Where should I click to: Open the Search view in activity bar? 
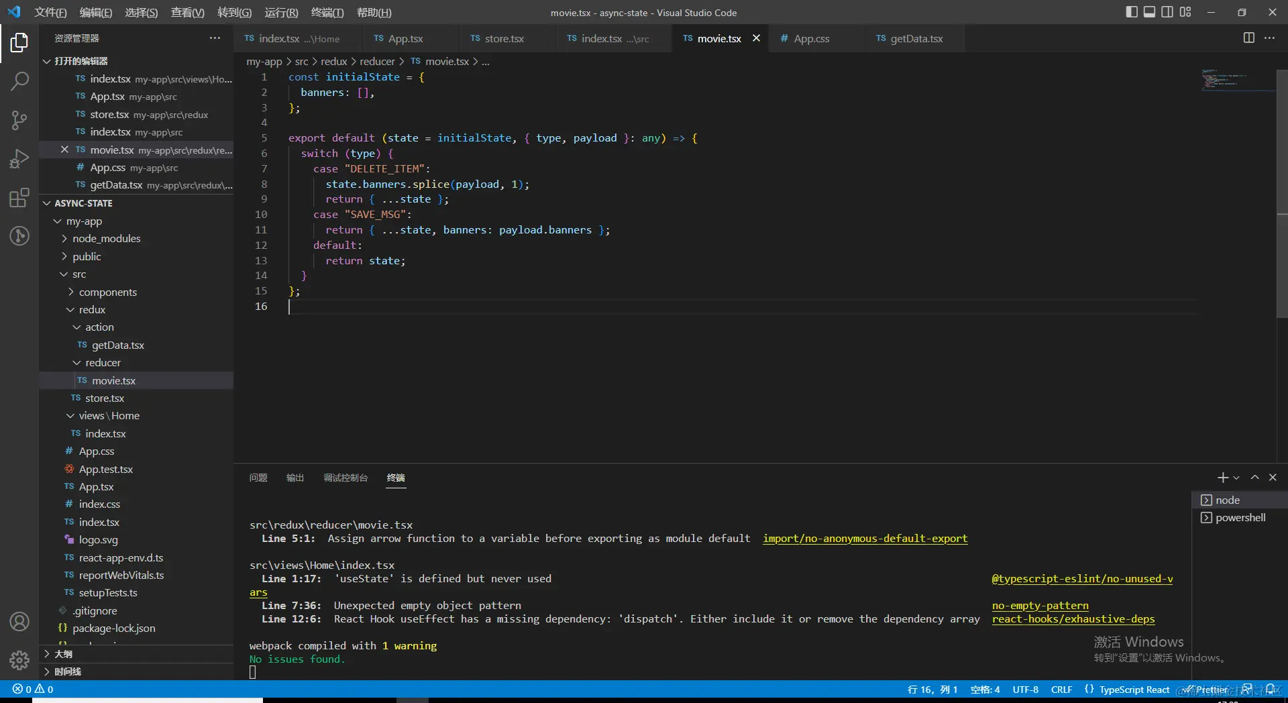(x=19, y=81)
